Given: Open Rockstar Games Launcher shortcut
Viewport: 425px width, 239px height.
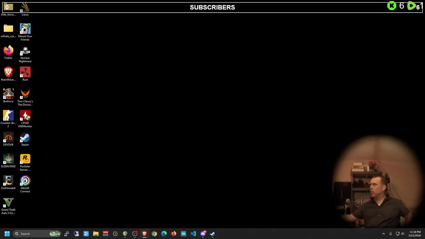Looking at the screenshot, I should [x=25, y=162].
